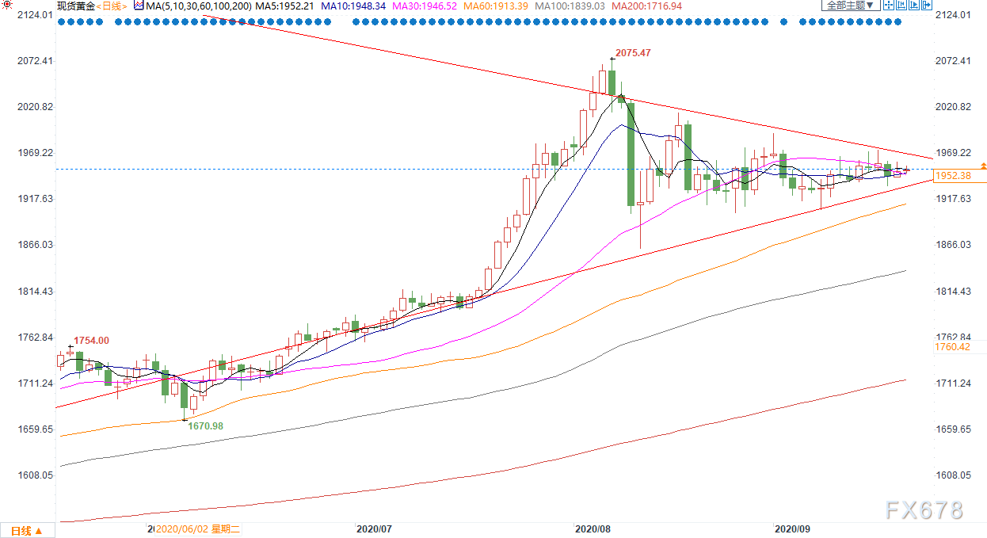Click the 现货黄金 instrument name

coord(76,6)
